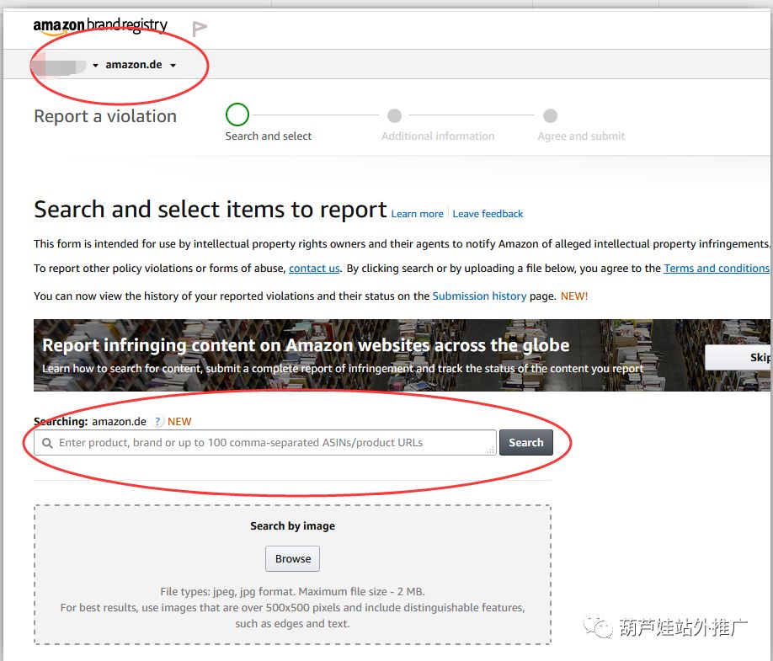Click the Amazon Brand Registry logo
The width and height of the screenshot is (773, 661).
click(x=100, y=25)
